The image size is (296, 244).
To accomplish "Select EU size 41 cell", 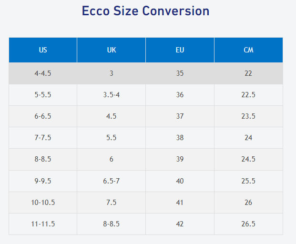I will (180, 203).
